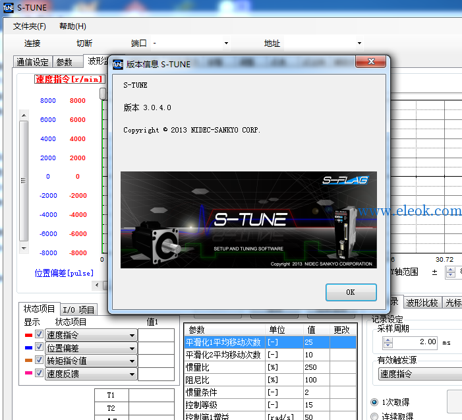Image resolution: width=462 pixels, height=420 pixels.
Task: Open the 速度反馈 status item dropdown
Action: 91,374
